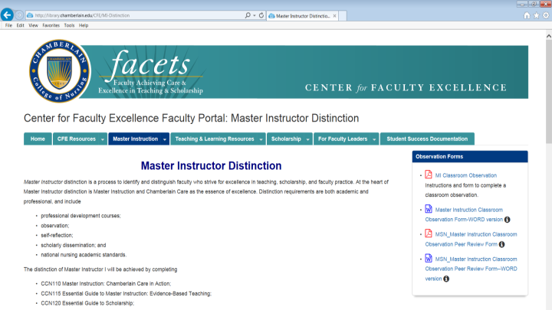Refresh the page with reload icon
Image resolution: width=552 pixels, height=310 pixels.
(x=261, y=15)
